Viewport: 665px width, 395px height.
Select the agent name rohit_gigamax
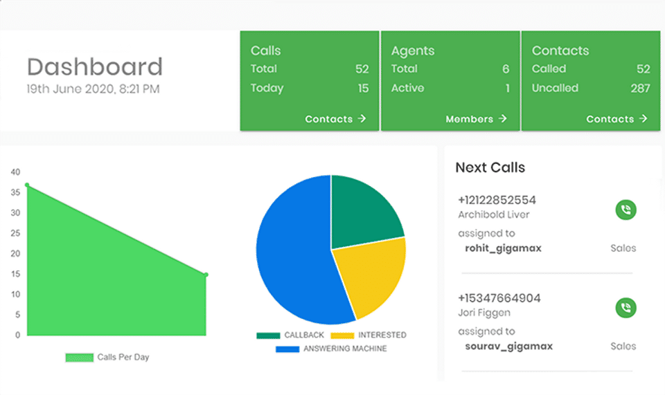coord(503,248)
